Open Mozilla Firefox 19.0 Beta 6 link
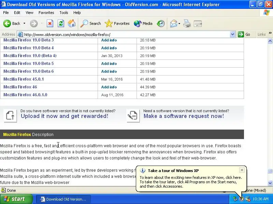The height and width of the screenshot is (204, 273). (29, 71)
